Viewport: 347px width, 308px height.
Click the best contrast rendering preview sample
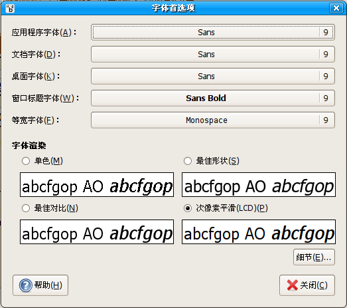pos(97,232)
